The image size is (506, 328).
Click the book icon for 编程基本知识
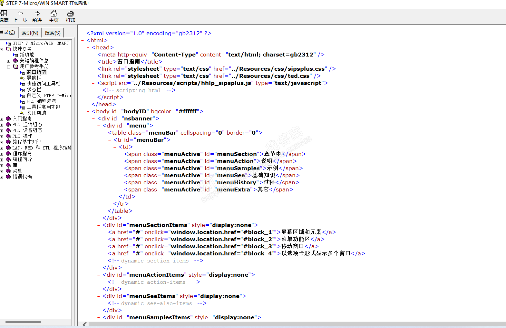coord(9,142)
